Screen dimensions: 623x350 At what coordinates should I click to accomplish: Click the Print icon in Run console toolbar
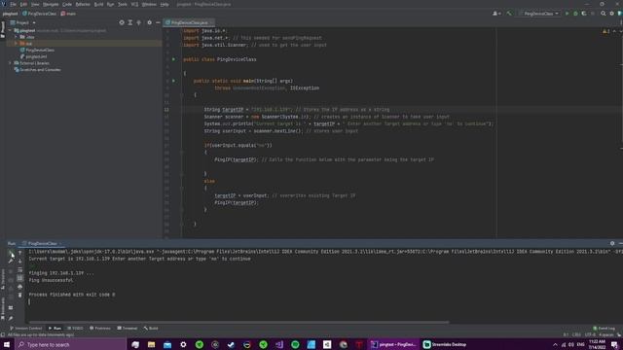click(19, 287)
